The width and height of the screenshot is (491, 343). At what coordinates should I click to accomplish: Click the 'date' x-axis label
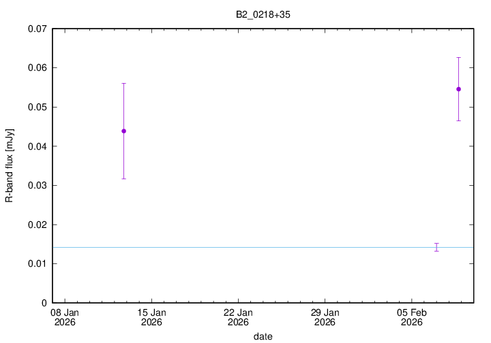click(x=263, y=336)
